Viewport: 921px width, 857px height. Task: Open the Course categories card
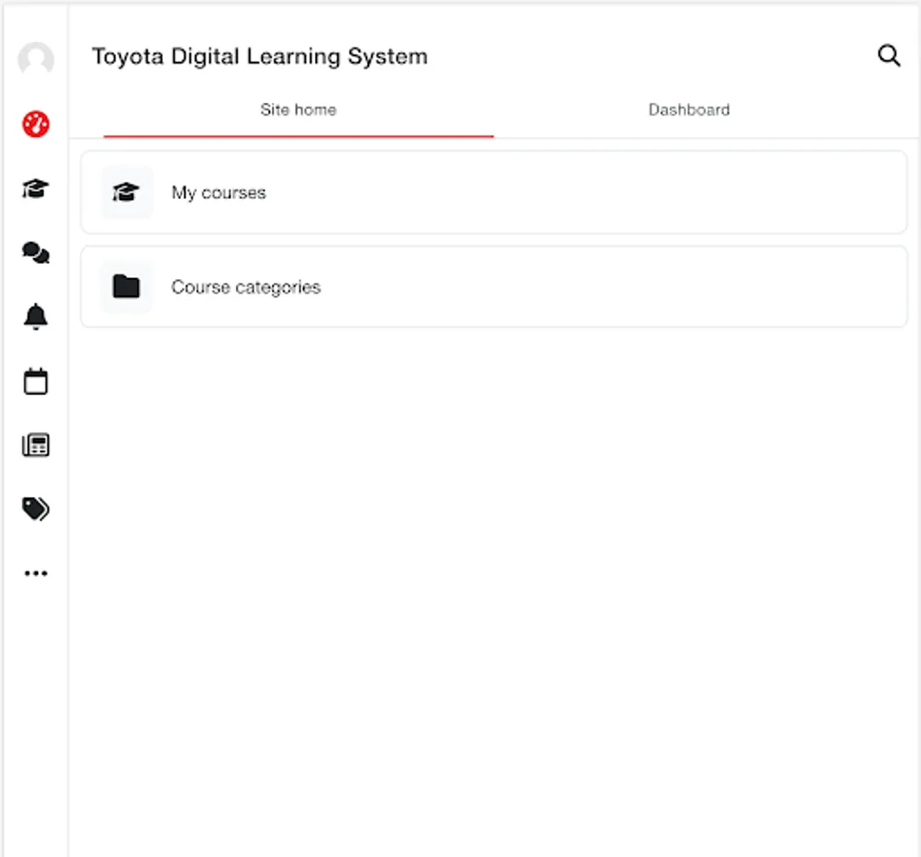494,287
